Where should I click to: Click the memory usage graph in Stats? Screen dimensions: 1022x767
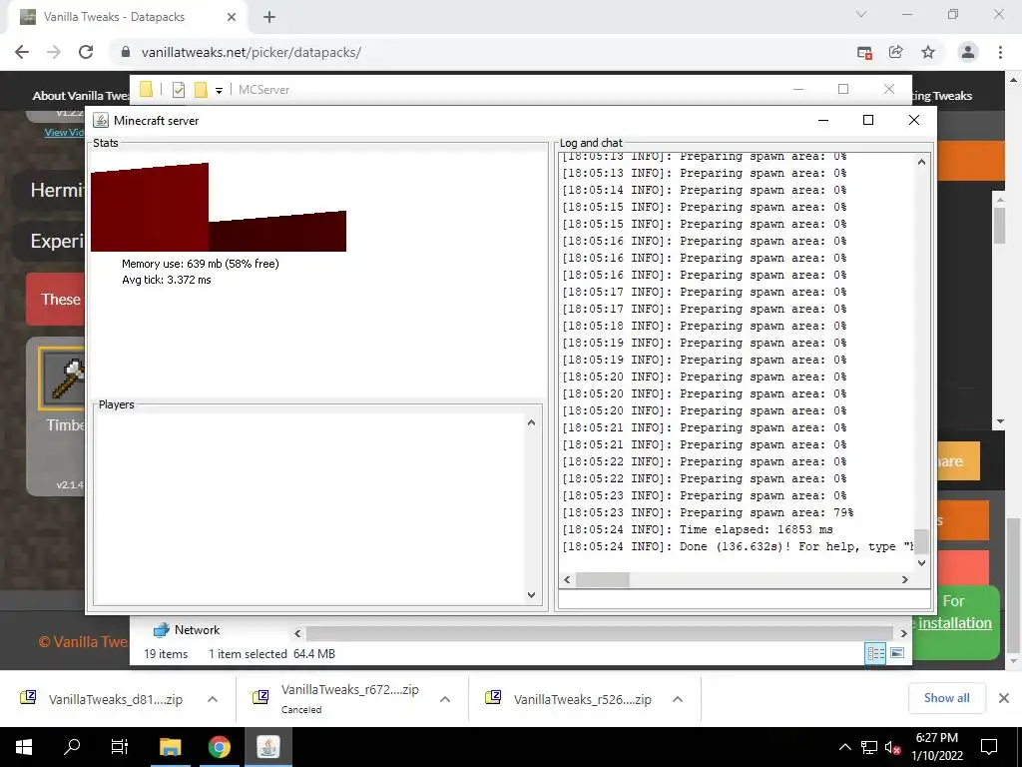219,207
